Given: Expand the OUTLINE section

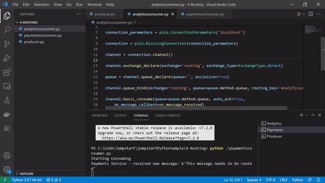Looking at the screenshot, I should 50,174.
